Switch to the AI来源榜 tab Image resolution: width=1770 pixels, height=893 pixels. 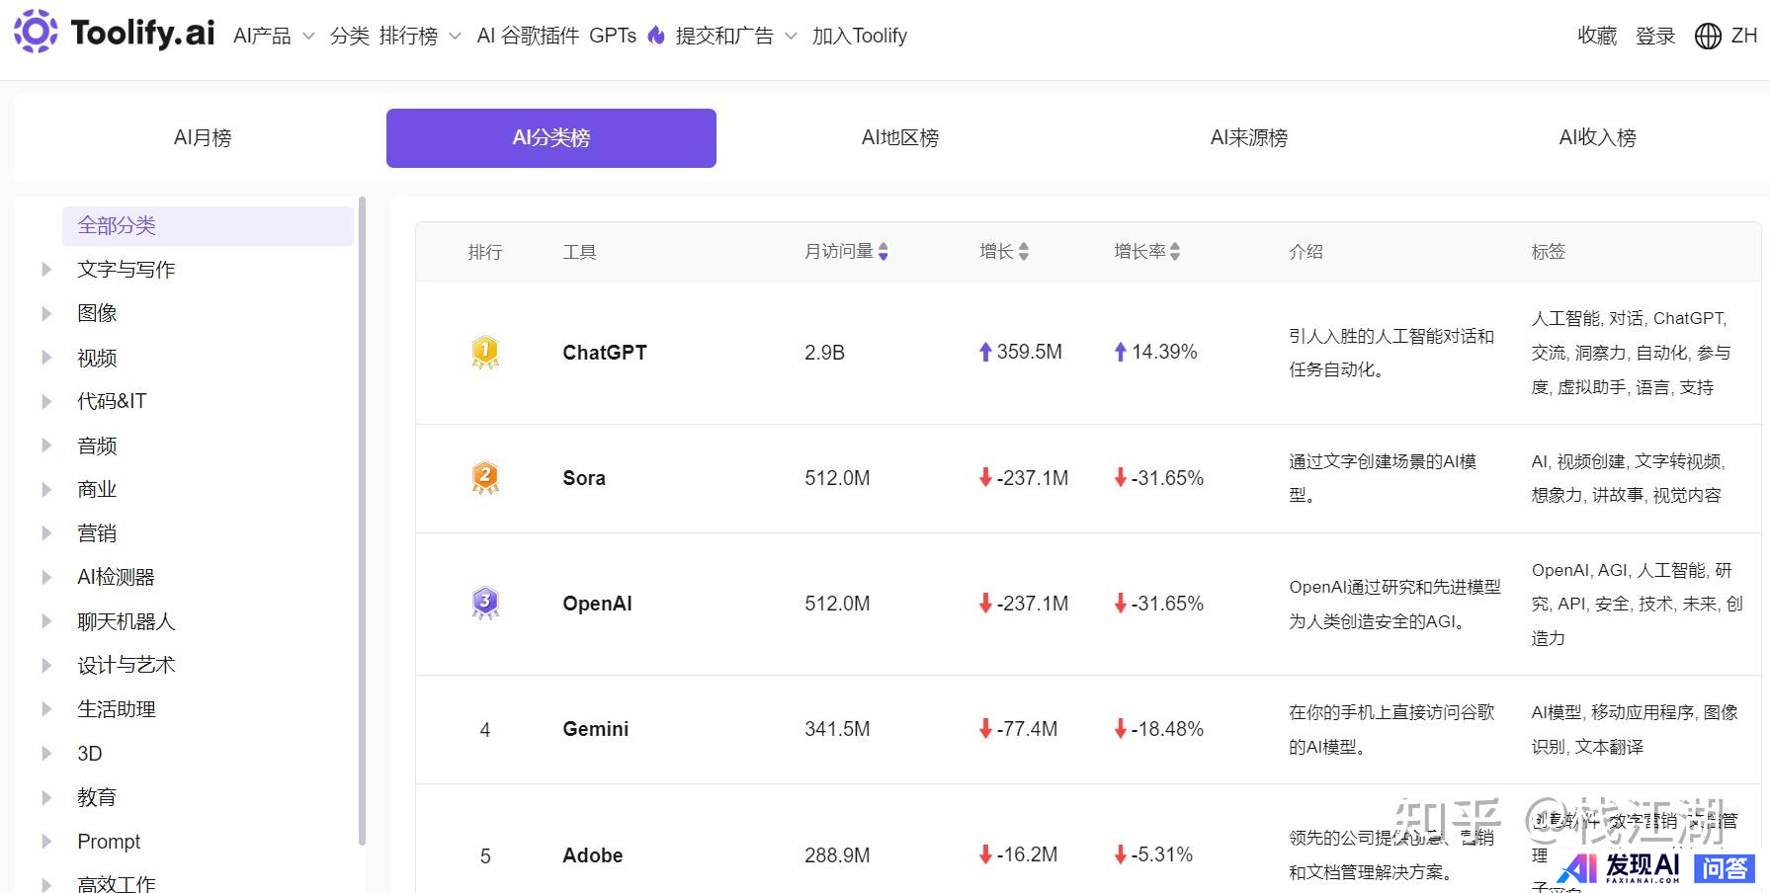point(1249,138)
